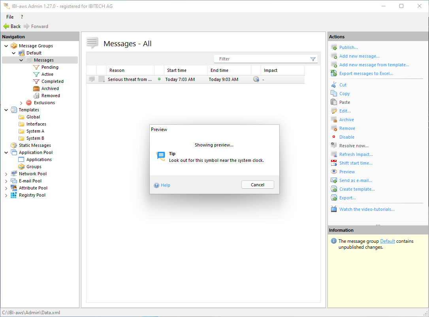
Task: Click the Publish icon in Actions
Action: pyautogui.click(x=334, y=47)
